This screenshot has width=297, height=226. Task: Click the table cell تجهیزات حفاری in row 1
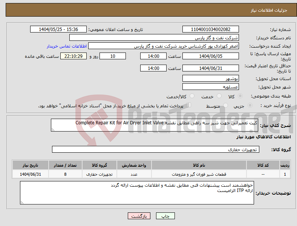tap(99, 174)
